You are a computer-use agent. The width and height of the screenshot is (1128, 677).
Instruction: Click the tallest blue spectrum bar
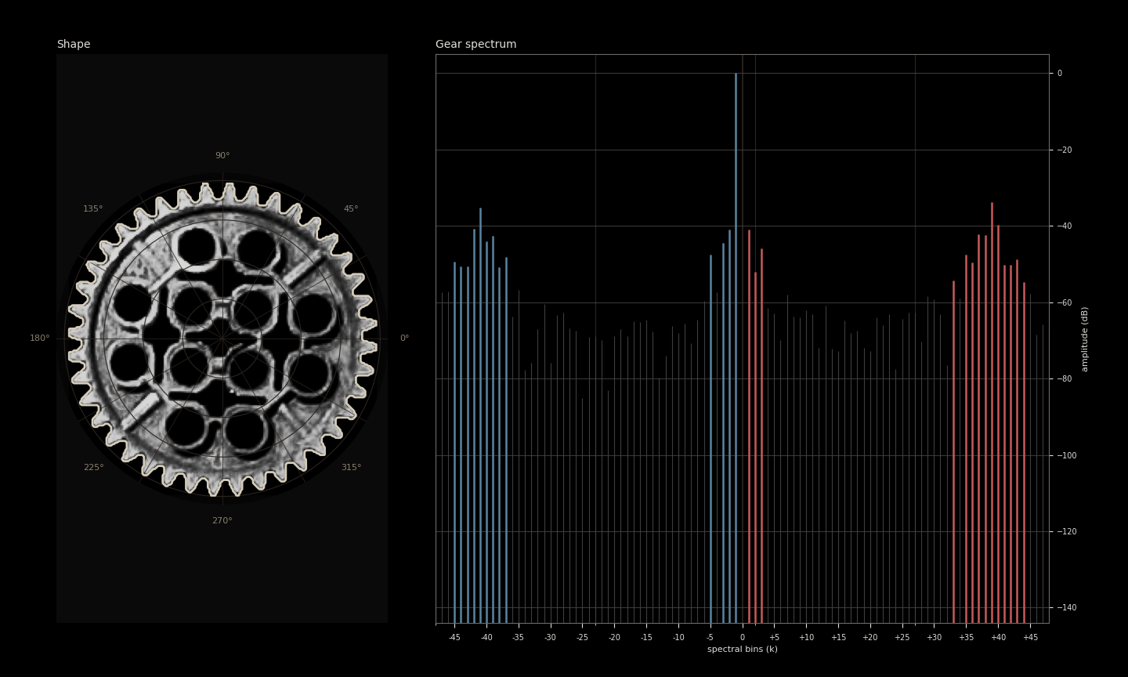tap(736, 348)
